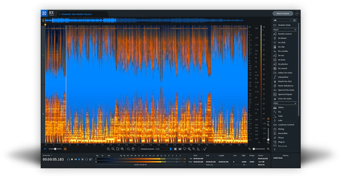The image size is (341, 178).
Task: Adjust the vertical frequency zoom slider
Action: coord(268,134)
